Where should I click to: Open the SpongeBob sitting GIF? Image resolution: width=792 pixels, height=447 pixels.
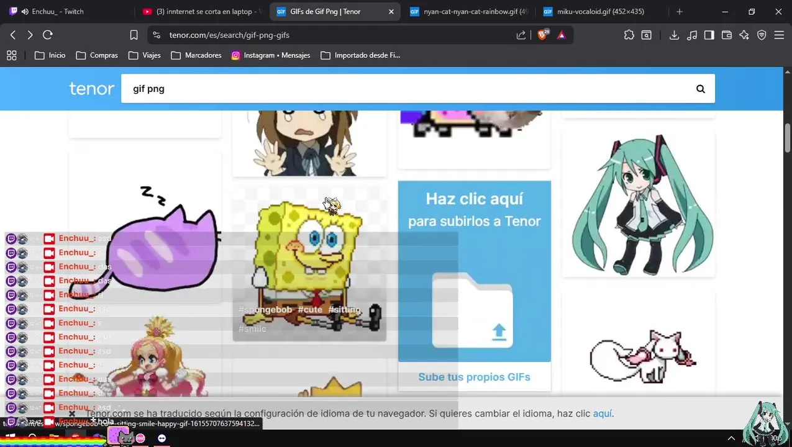[x=309, y=264]
